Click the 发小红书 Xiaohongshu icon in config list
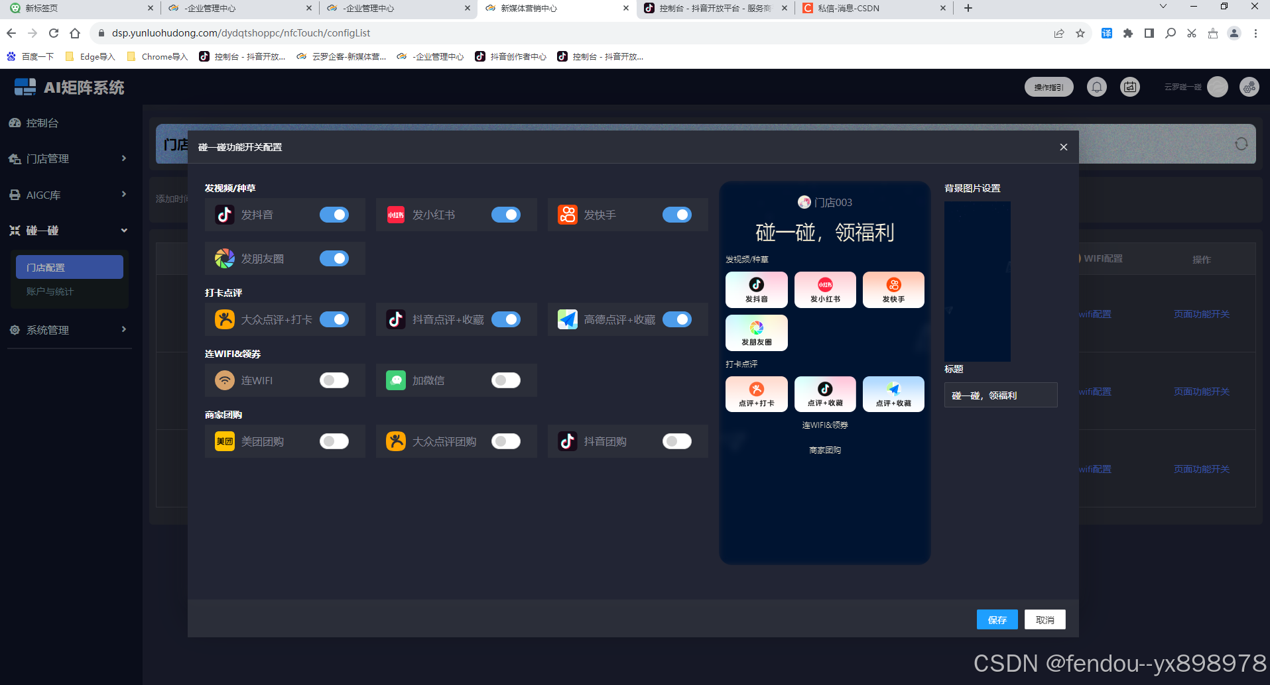 pyautogui.click(x=396, y=215)
